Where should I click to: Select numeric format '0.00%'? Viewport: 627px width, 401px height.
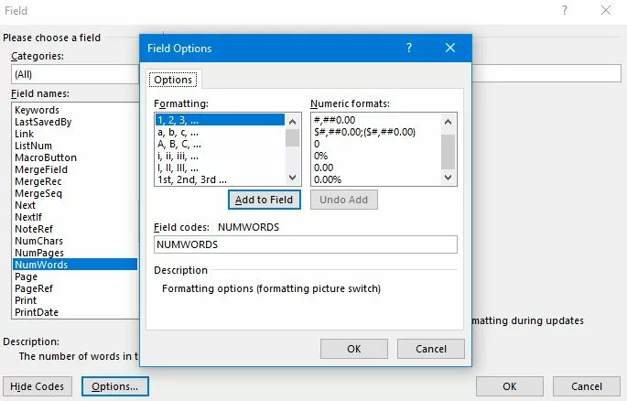click(375, 179)
